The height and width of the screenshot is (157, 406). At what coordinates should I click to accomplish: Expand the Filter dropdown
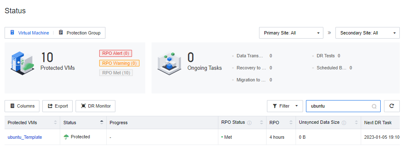[285, 106]
